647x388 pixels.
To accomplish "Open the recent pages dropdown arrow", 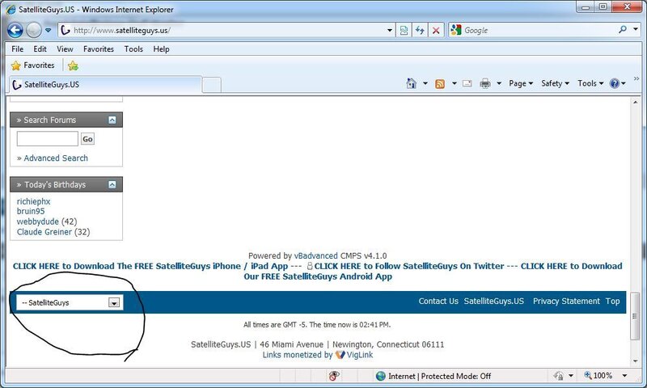I will point(49,30).
